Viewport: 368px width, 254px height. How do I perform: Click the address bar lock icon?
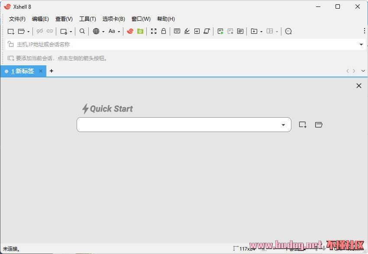(x=10, y=44)
